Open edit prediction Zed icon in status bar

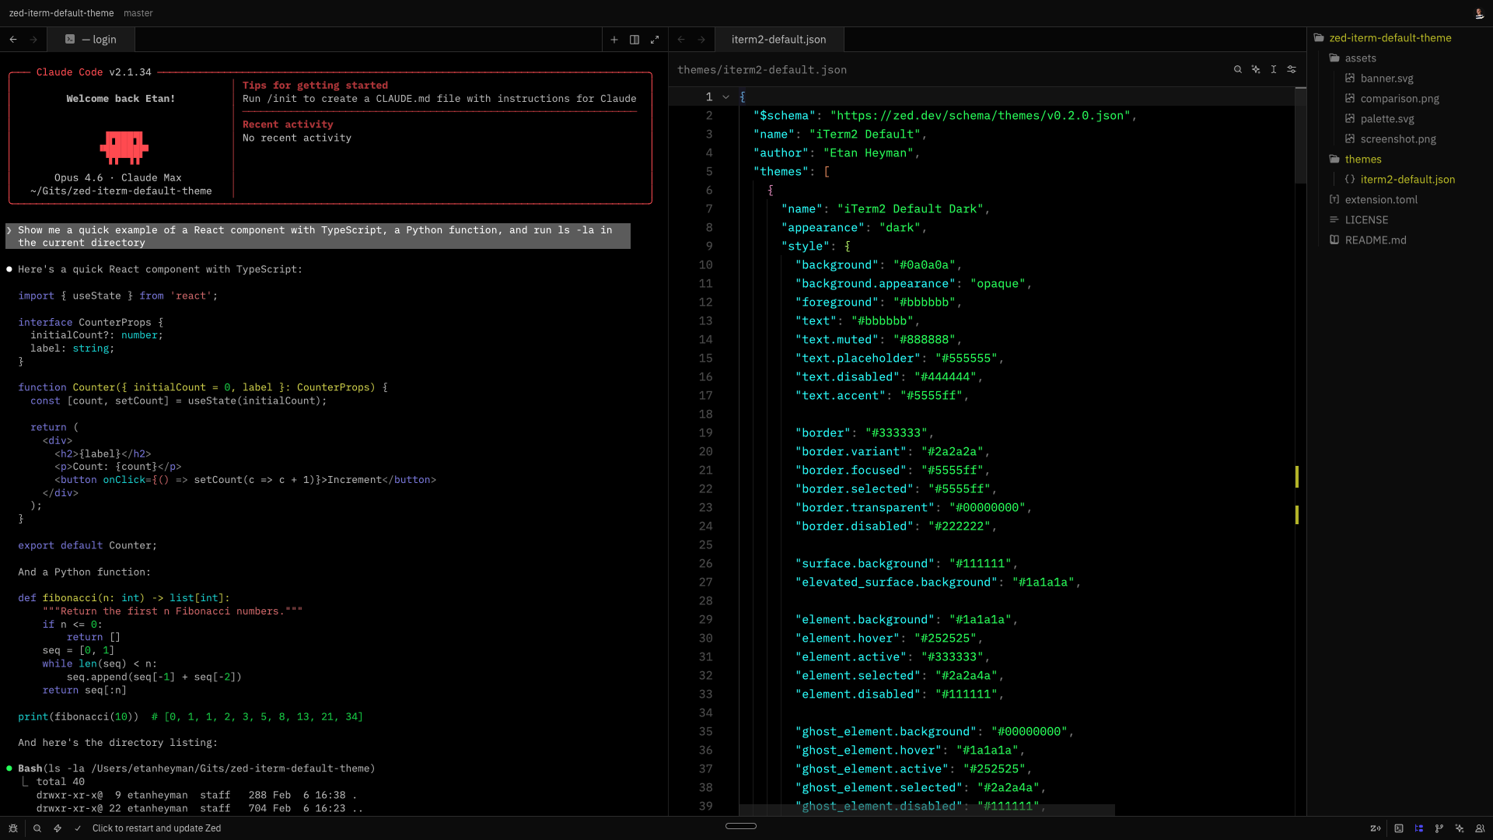(x=1376, y=828)
